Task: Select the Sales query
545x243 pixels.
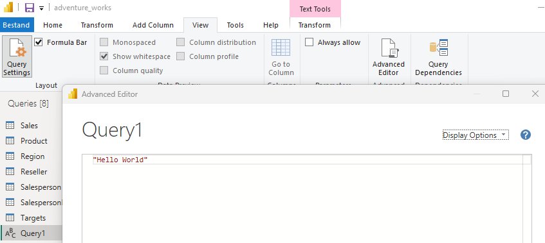Action: tap(29, 125)
